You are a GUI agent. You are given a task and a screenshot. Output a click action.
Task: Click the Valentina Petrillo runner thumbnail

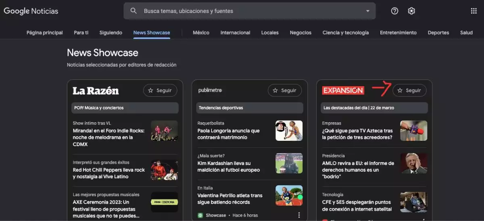pyautogui.click(x=289, y=196)
